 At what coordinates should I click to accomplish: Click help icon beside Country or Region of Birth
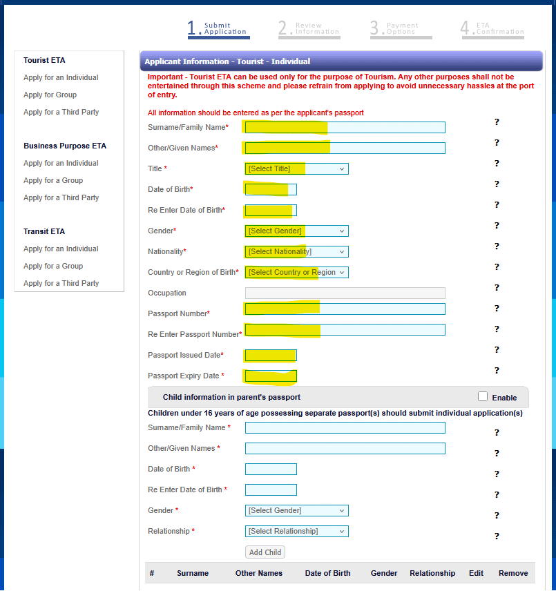coord(497,267)
